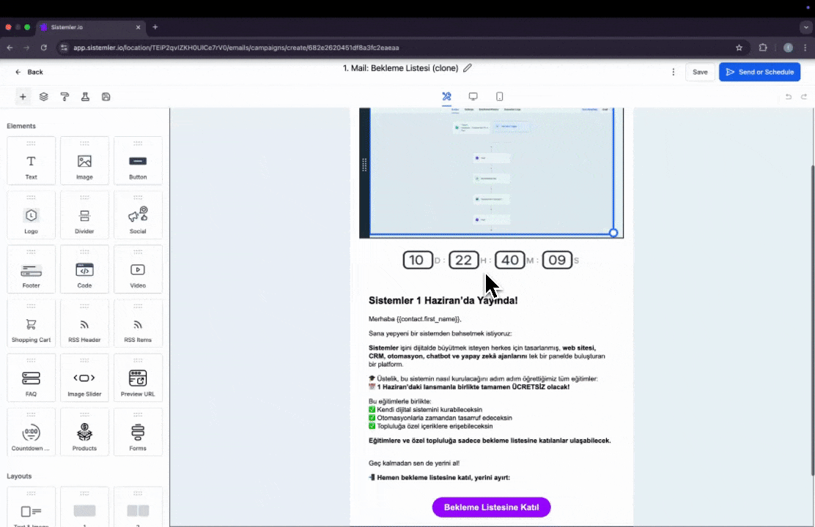Click the Merhaba {{contact.first_name}} line

tap(415, 319)
